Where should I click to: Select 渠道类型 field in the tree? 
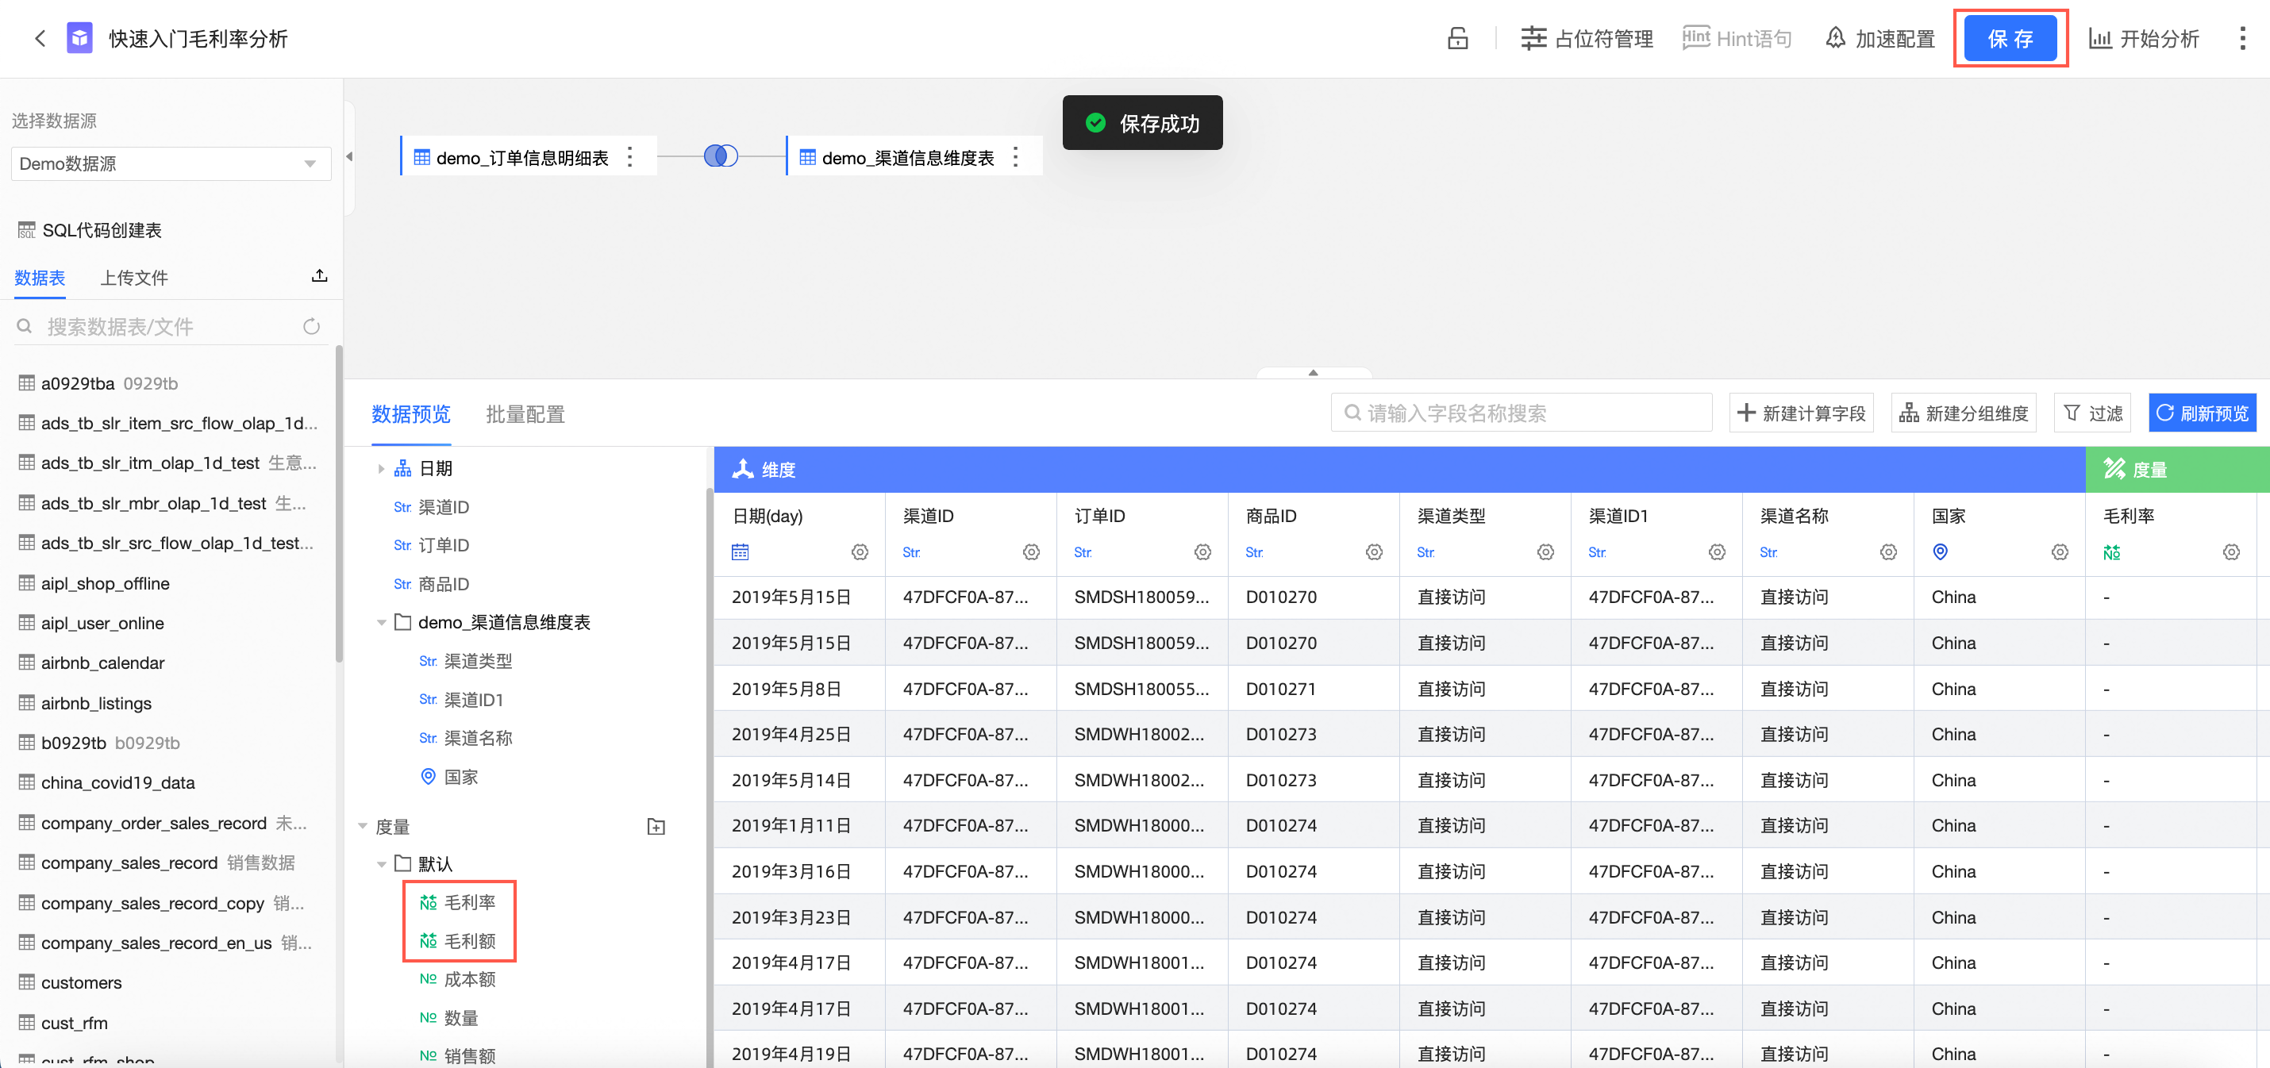coord(465,661)
